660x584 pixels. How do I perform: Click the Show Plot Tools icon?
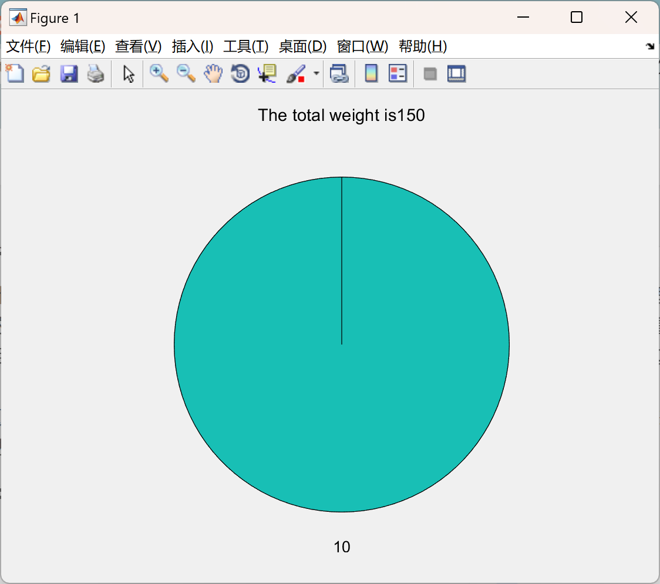point(457,73)
